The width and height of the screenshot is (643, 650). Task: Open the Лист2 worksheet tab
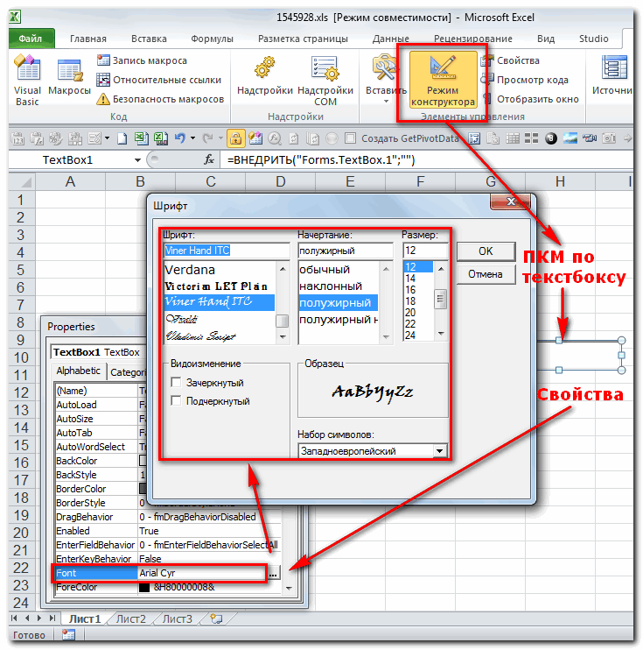click(x=130, y=618)
